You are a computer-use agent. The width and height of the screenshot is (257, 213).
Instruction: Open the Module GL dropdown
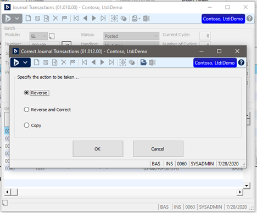pyautogui.click(x=38, y=36)
